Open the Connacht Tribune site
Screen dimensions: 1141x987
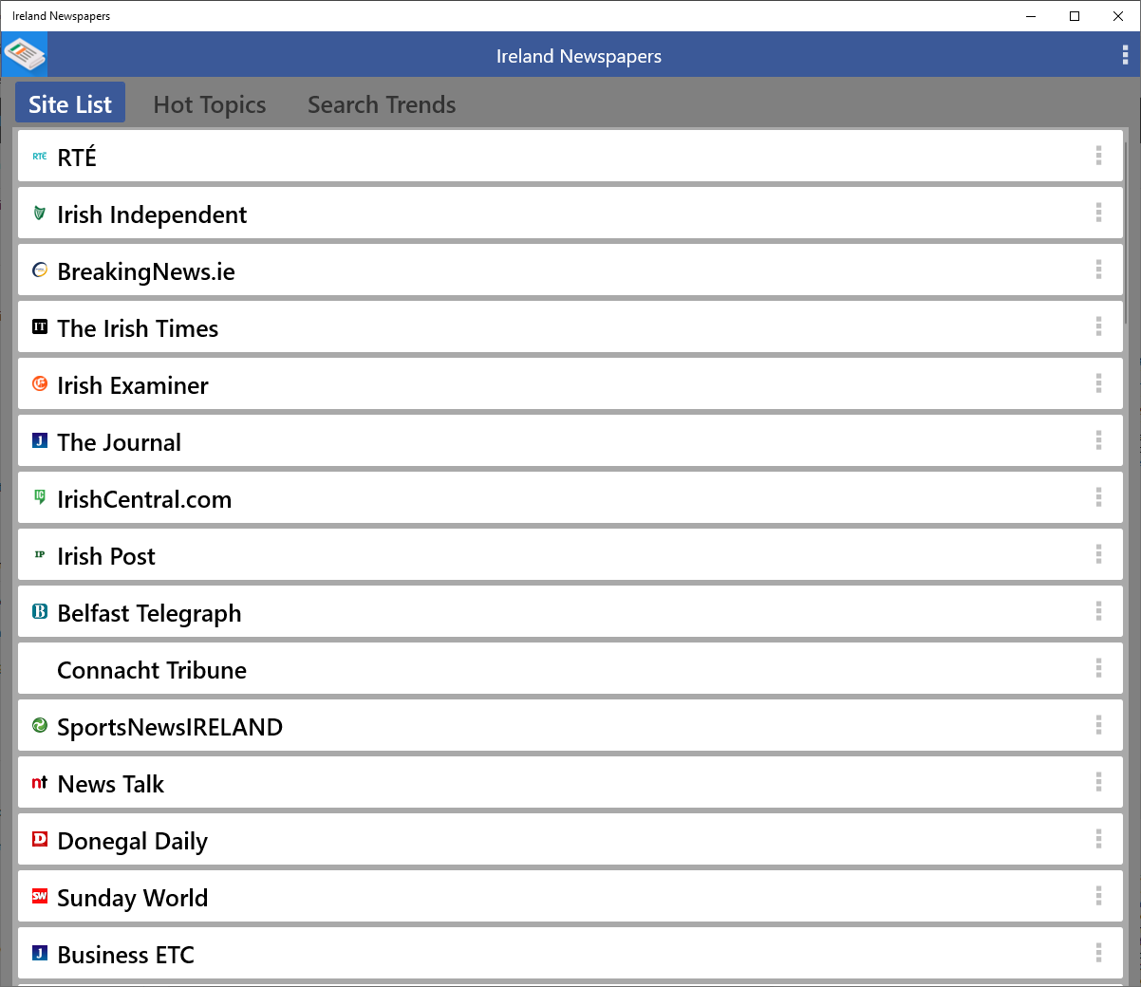[570, 668]
